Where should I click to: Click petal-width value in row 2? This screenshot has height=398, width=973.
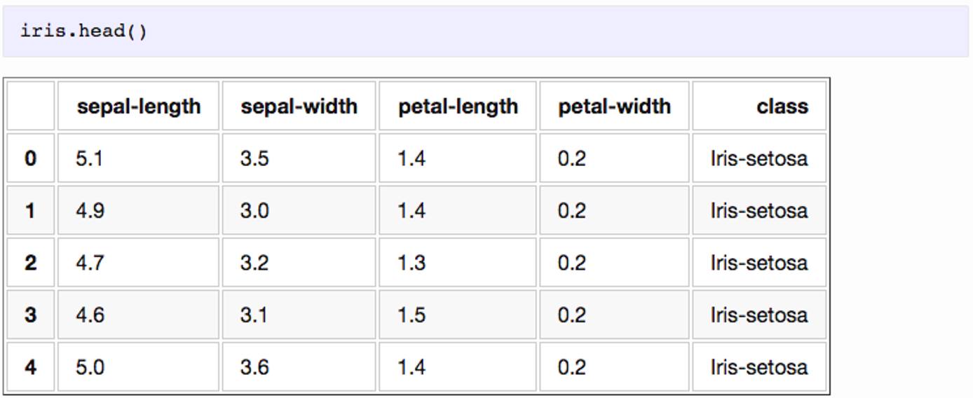(x=572, y=263)
